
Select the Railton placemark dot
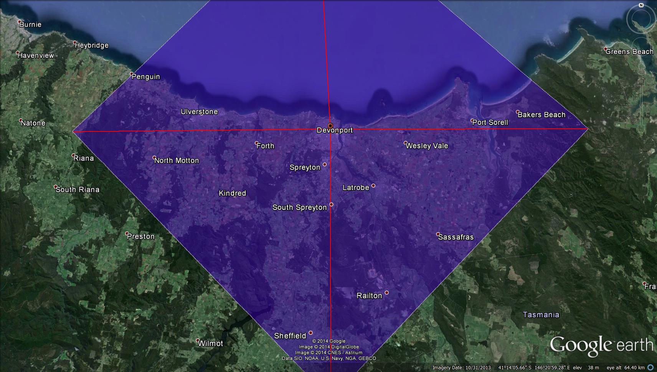click(x=386, y=293)
